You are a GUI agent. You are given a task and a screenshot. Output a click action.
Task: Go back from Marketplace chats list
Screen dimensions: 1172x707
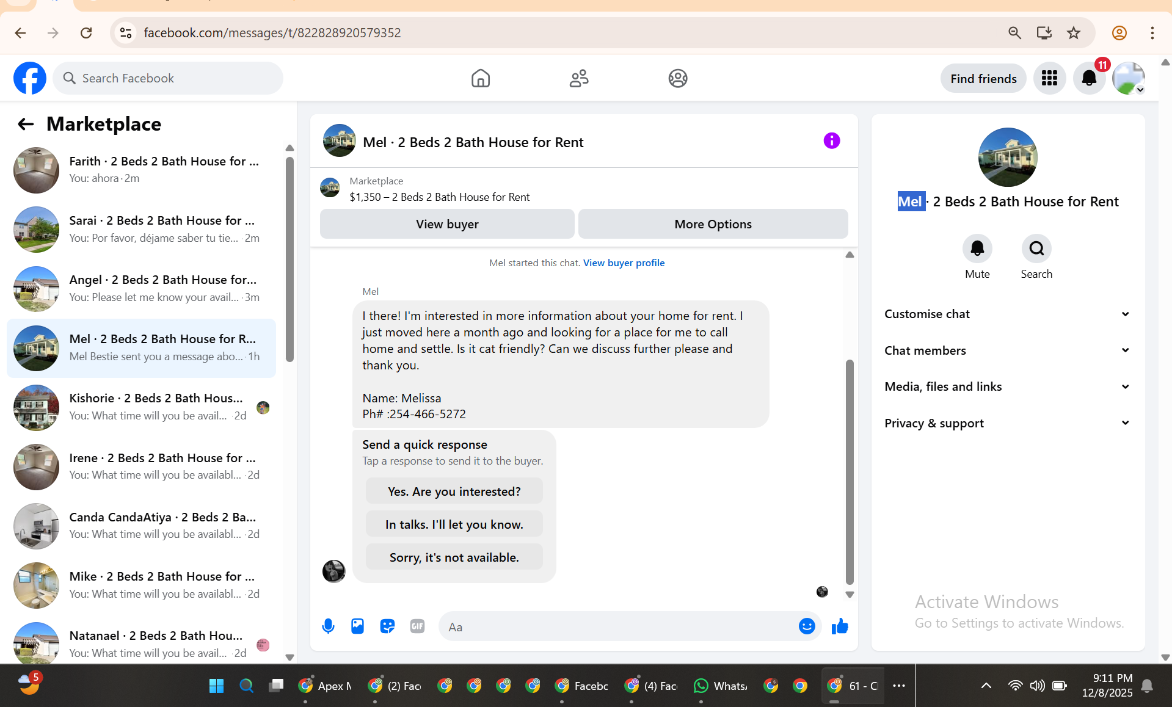[x=26, y=124]
